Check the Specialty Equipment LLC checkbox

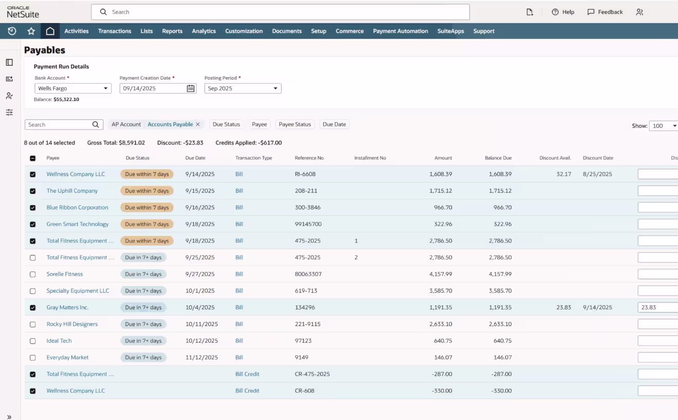click(33, 291)
